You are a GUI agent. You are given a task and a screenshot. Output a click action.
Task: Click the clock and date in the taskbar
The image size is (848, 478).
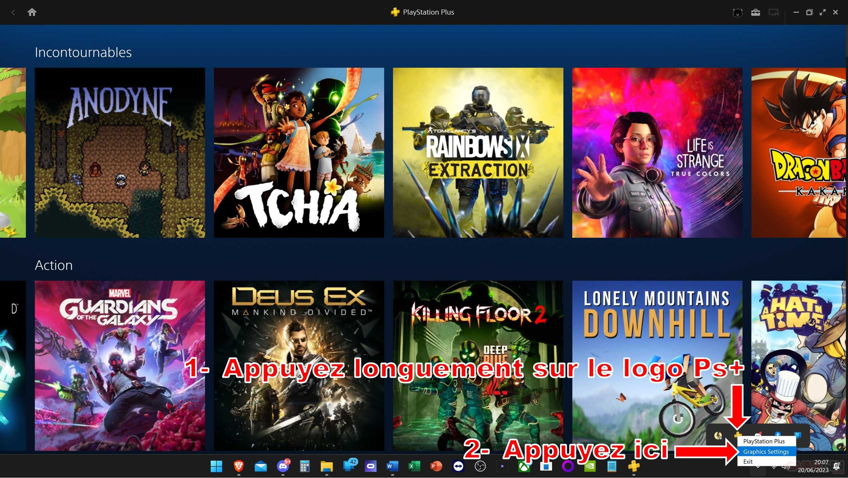(x=817, y=466)
